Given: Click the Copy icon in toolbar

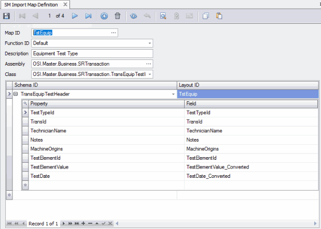Looking at the screenshot, I should click(x=206, y=16).
